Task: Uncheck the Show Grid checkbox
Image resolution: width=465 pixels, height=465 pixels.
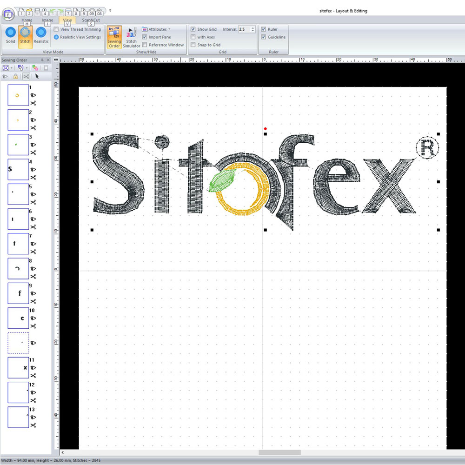Action: point(193,29)
